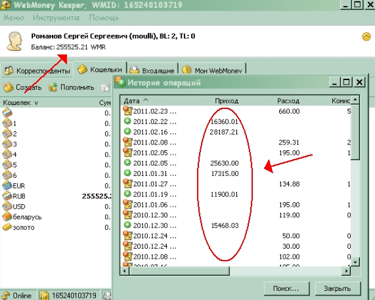Click the Пополнить wallet button
This screenshot has width=375, height=300.
click(72, 87)
